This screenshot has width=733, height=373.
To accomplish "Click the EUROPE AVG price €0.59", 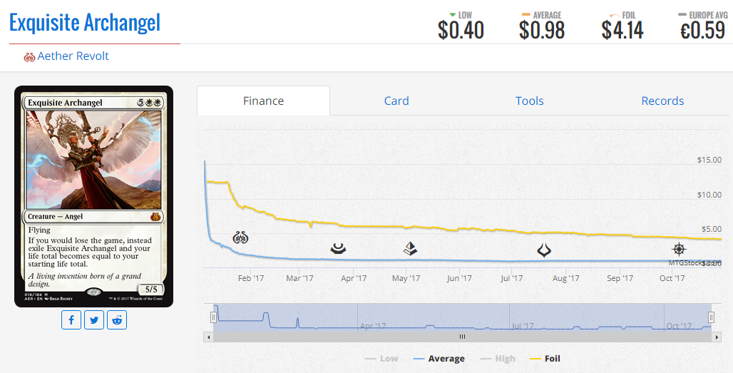I will point(702,31).
